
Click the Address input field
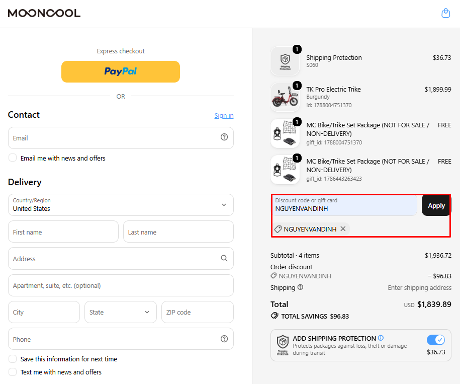click(121, 259)
